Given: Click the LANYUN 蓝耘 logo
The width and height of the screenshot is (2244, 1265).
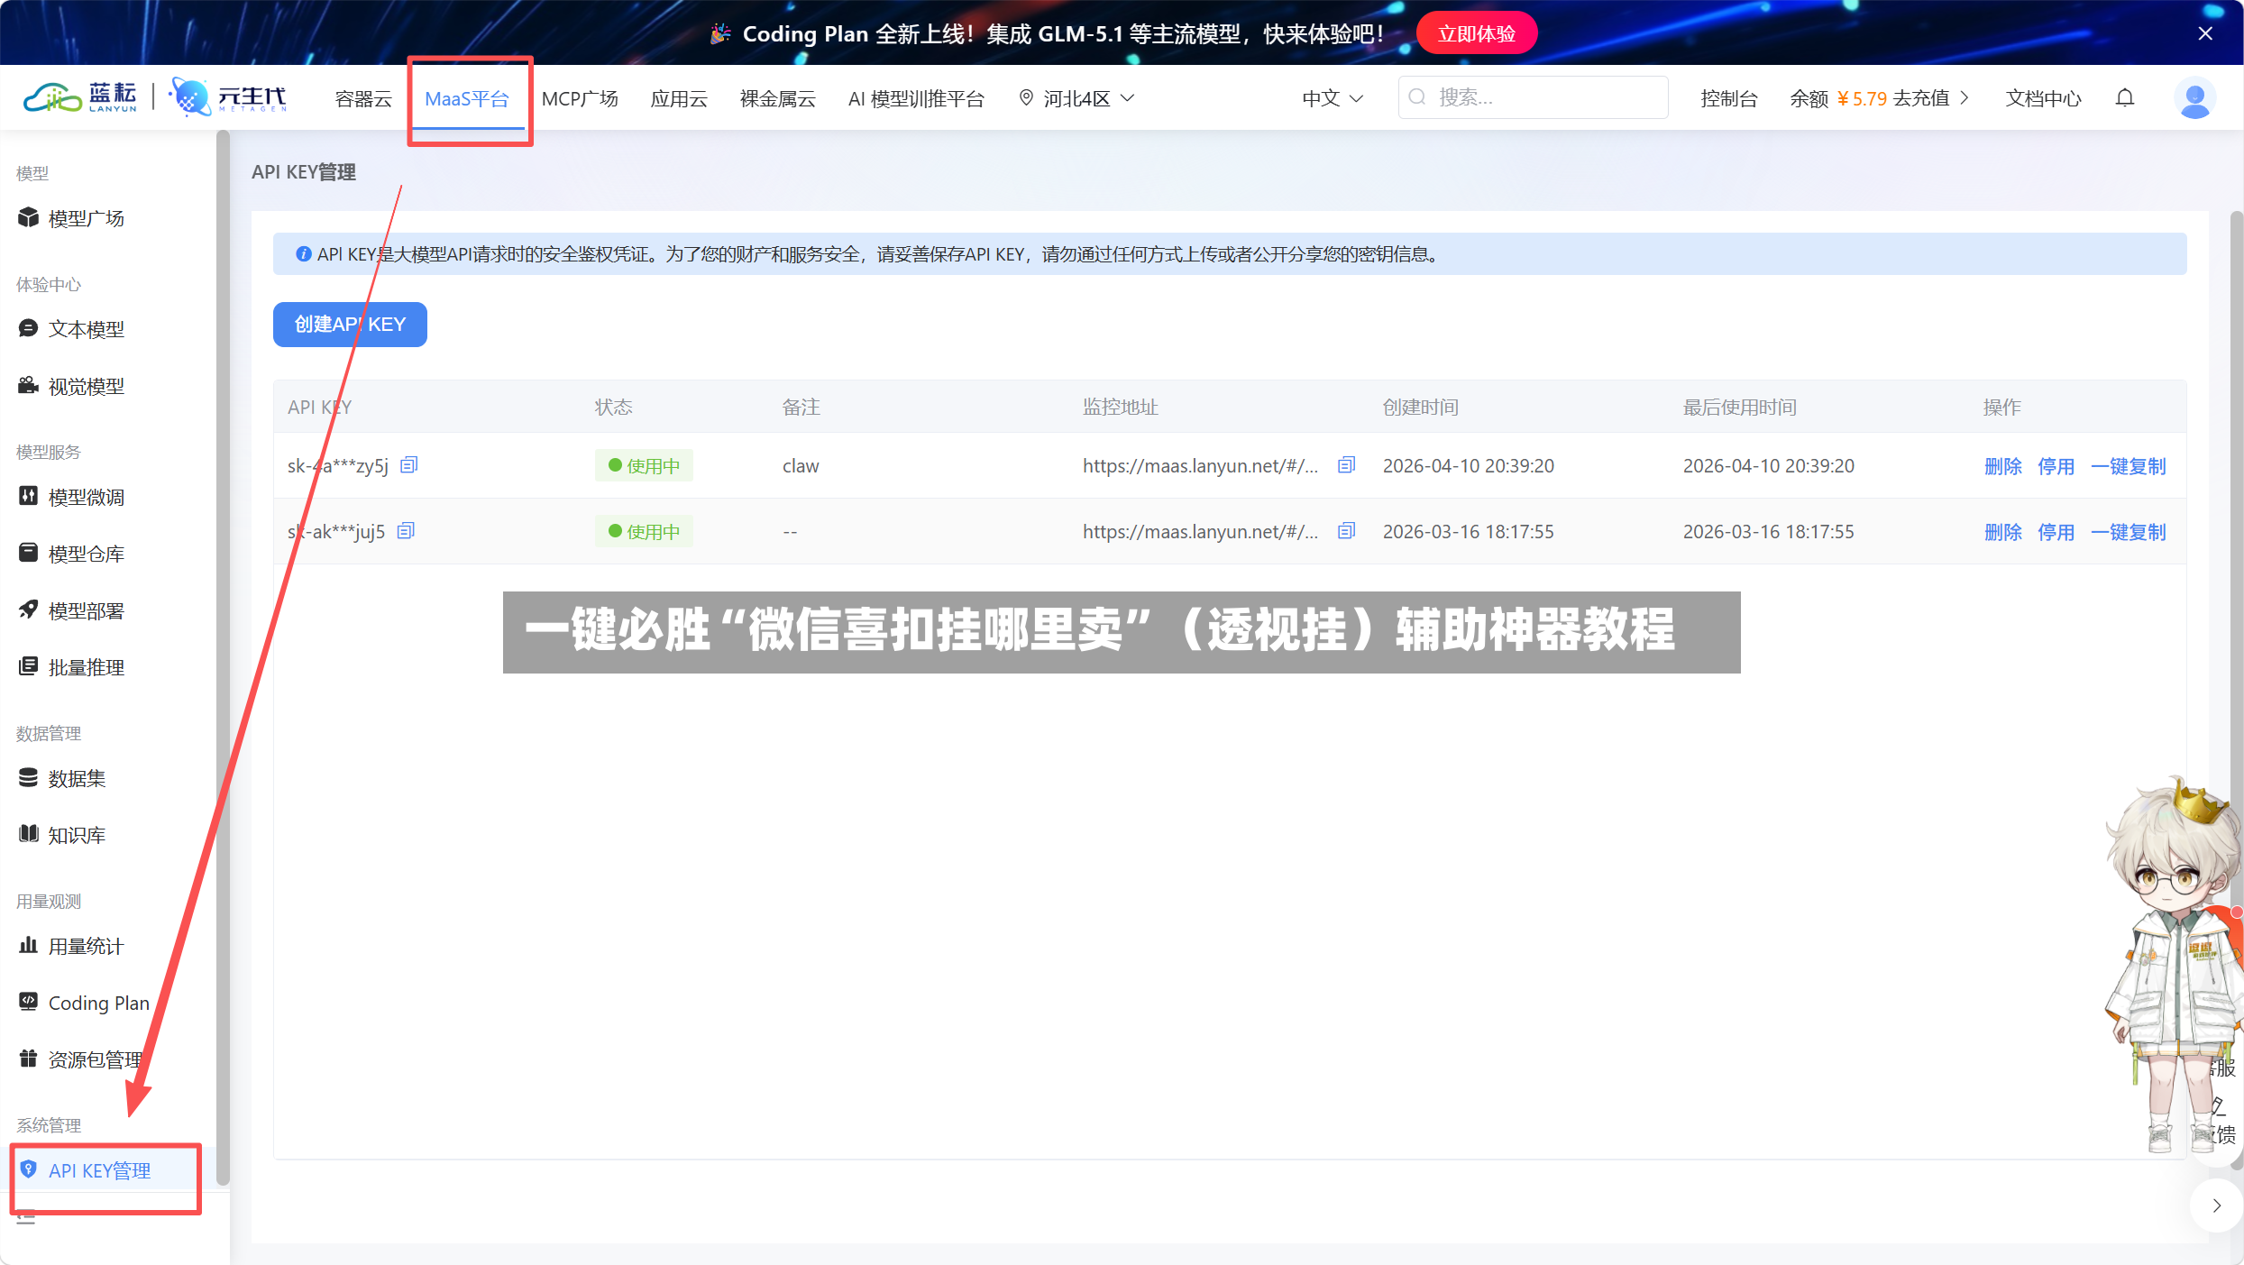Looking at the screenshot, I should click(x=80, y=97).
